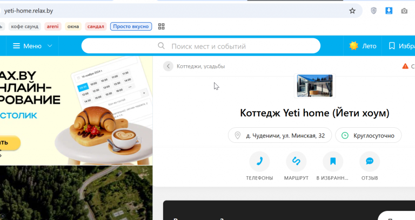Viewport: 415px width, 220px height.
Task: Open the сандал bookmark
Action: click(96, 26)
